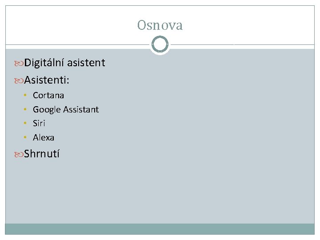Click the swirl bullet before Asistenti:
Screen dimensions: 320x240
point(19,80)
